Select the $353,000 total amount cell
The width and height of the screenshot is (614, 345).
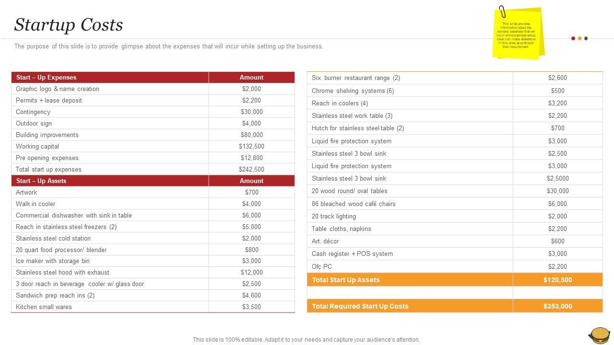click(557, 306)
